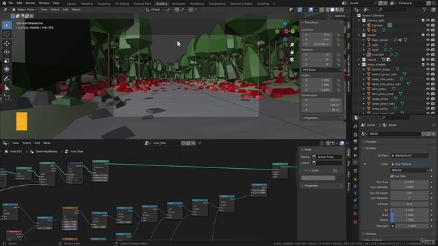Disable the Sun Disc checkbox
The height and width of the screenshot is (246, 438).
(x=392, y=176)
